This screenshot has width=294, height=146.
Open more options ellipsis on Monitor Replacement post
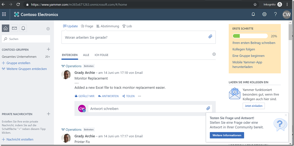[139, 96]
